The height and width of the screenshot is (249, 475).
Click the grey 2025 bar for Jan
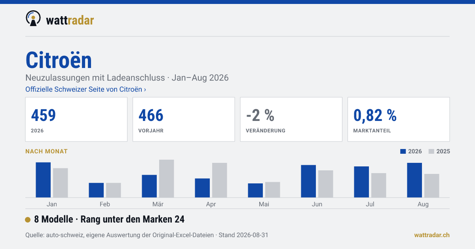[x=61, y=183]
